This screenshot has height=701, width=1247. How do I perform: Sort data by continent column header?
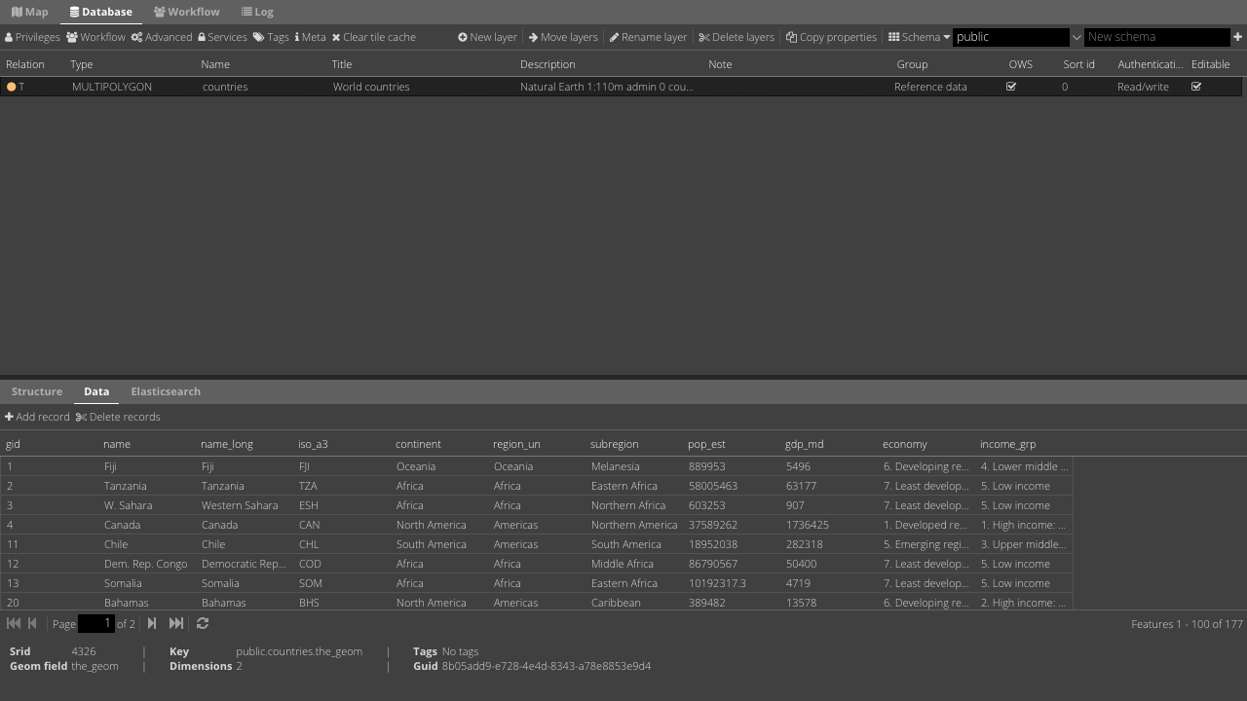[418, 444]
